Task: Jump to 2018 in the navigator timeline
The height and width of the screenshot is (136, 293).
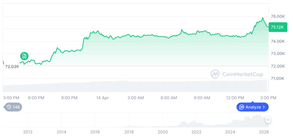Action: (x=129, y=132)
